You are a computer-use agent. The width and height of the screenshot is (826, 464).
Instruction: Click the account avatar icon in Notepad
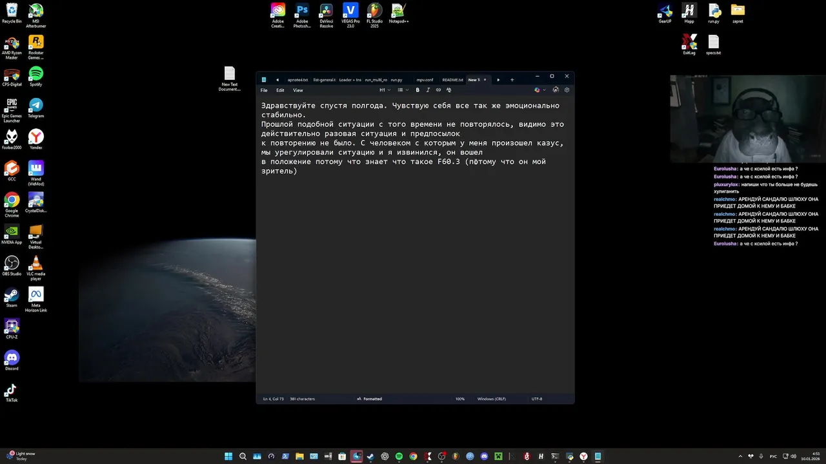[556, 90]
